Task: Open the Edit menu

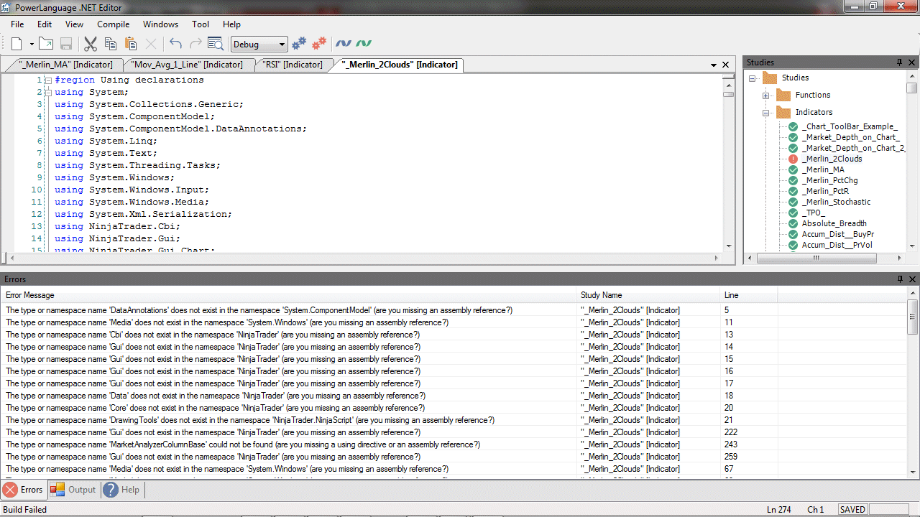Action: [x=45, y=24]
